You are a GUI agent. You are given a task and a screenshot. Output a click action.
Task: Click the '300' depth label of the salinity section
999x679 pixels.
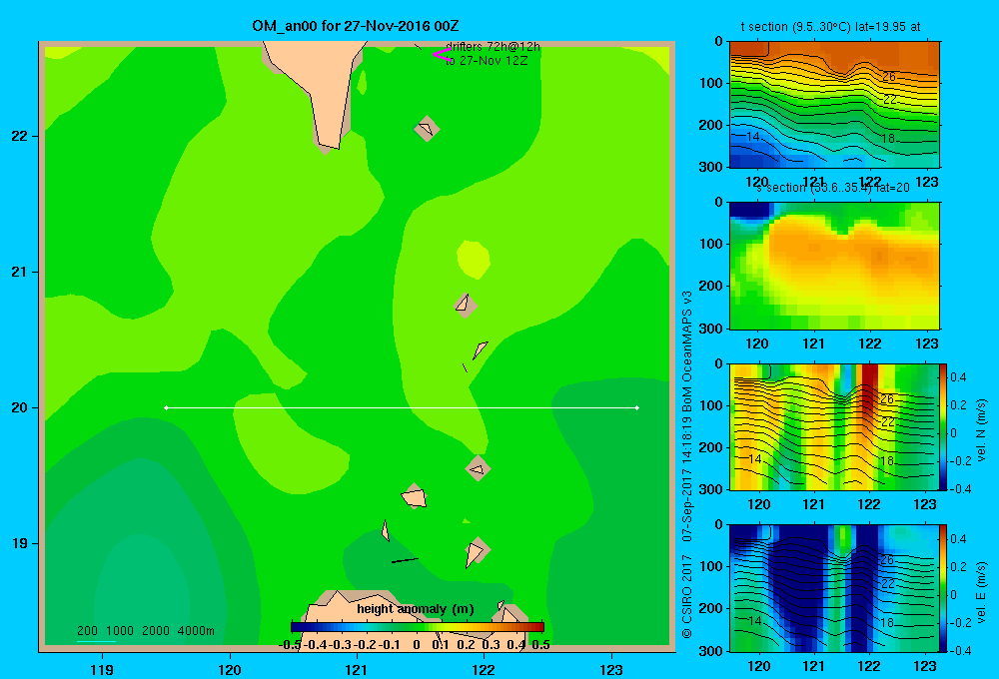tap(710, 329)
